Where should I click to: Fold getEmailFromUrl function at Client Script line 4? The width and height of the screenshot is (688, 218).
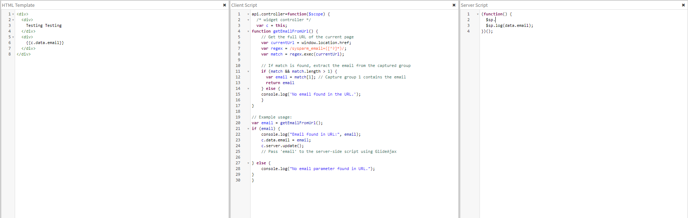248,32
